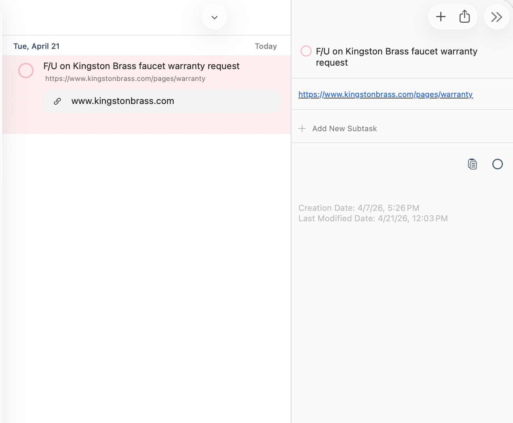Click the chain link icon in URL pill

[x=58, y=101]
